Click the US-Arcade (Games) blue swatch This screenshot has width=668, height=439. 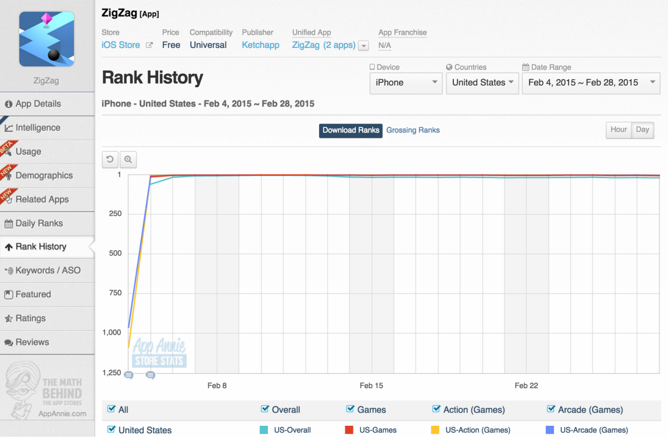550,430
